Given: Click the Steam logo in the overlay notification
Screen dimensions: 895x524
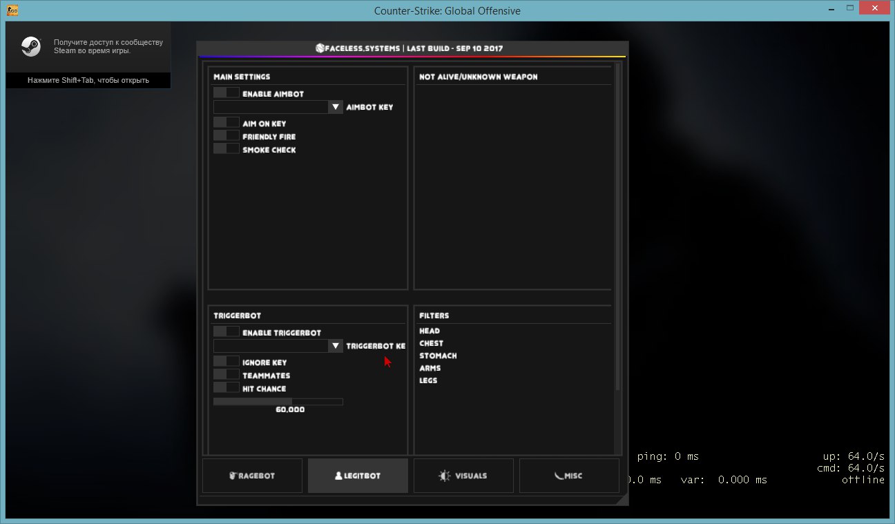Looking at the screenshot, I should coord(30,46).
